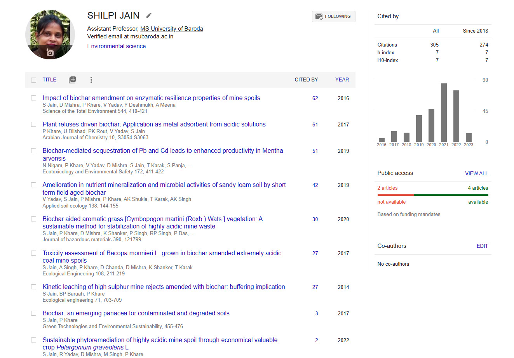Click the Following button

click(333, 16)
